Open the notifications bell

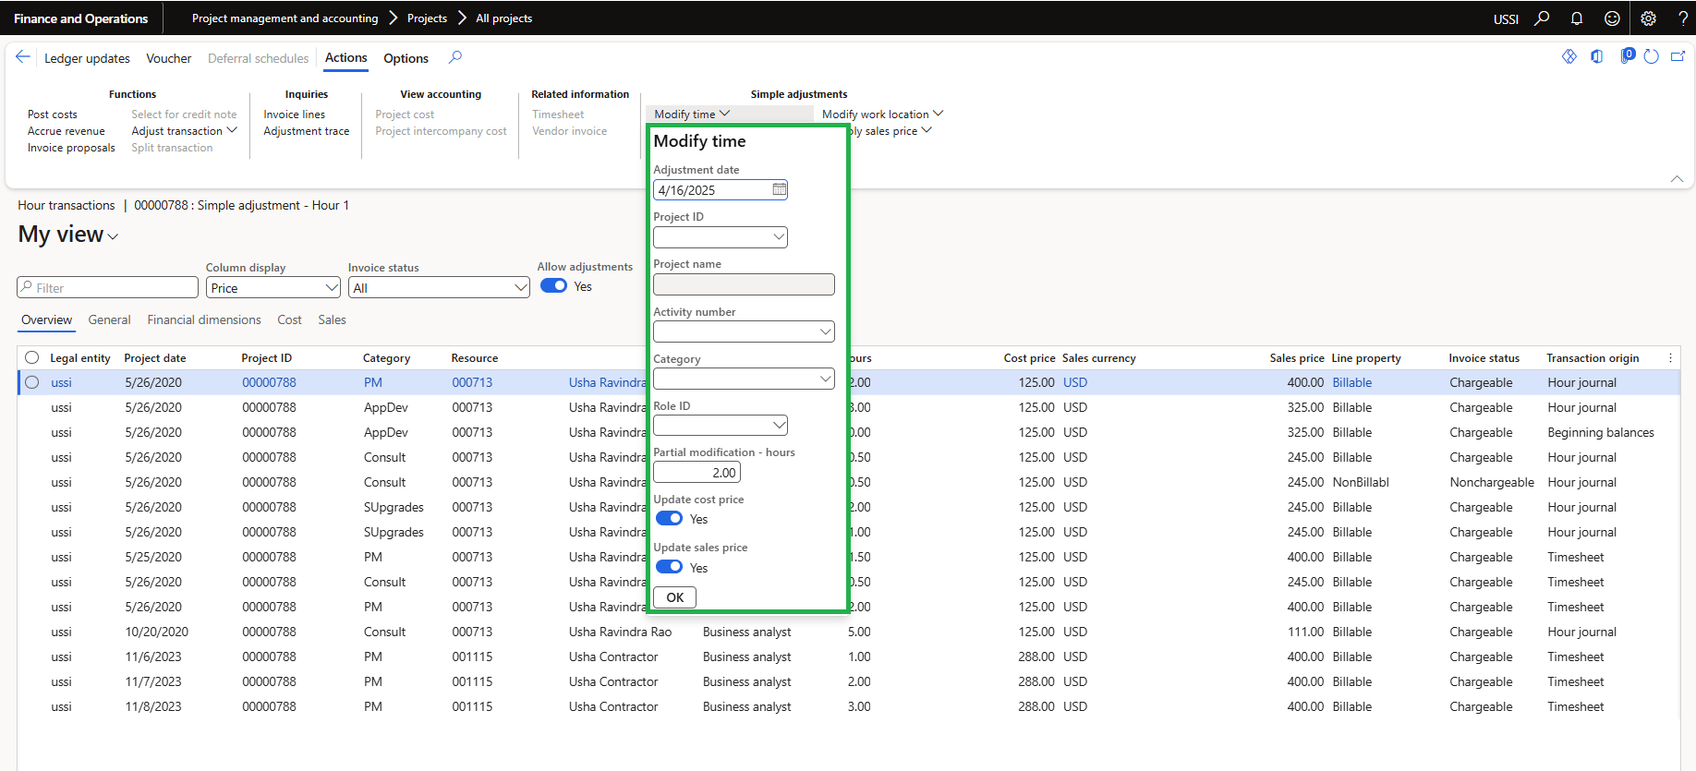point(1577,18)
